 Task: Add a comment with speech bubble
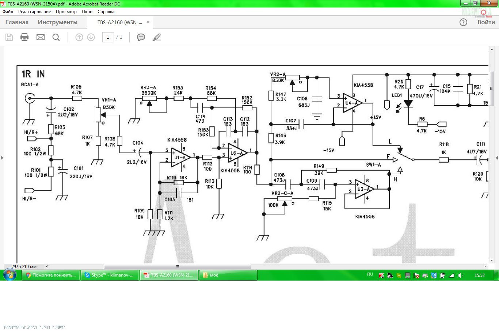click(x=141, y=37)
